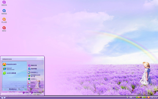Click the white-green shield tray icon
Viewport: 158px width, 99px height.
(143, 97)
